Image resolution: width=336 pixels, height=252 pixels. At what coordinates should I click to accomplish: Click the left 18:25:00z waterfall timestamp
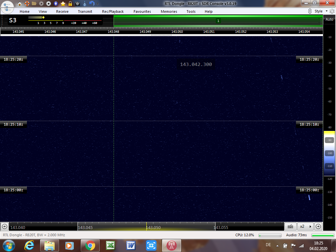point(13,190)
